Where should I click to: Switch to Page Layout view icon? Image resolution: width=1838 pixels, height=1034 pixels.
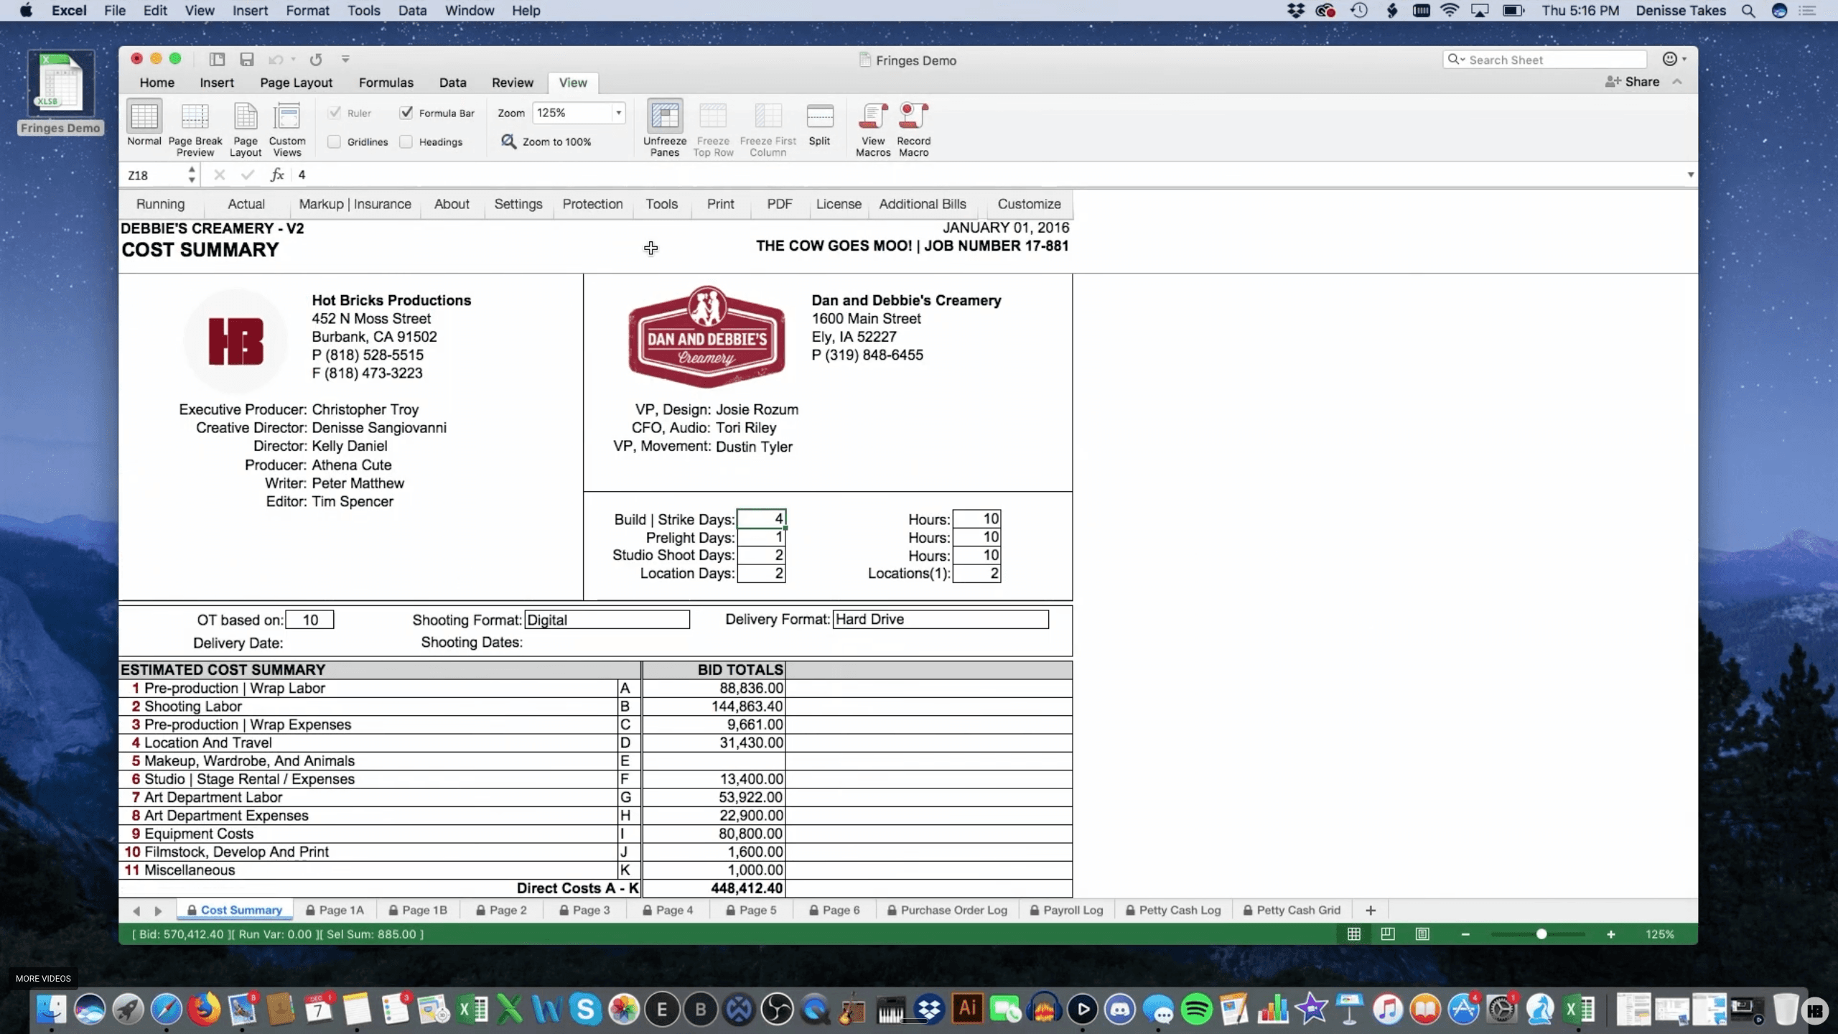tap(246, 117)
